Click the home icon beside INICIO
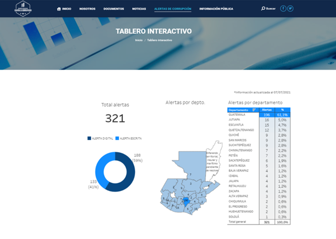Screen dimensions: 336x239 59,9
